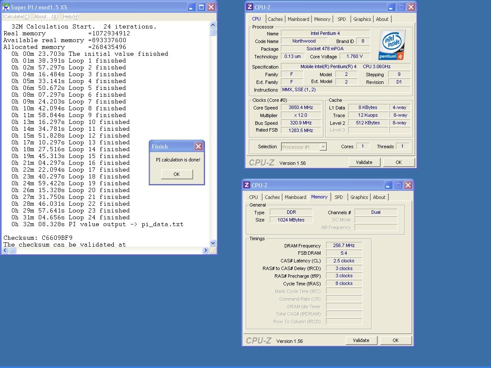
Task: Open the Help menu in Super PI
Action: click(71, 17)
